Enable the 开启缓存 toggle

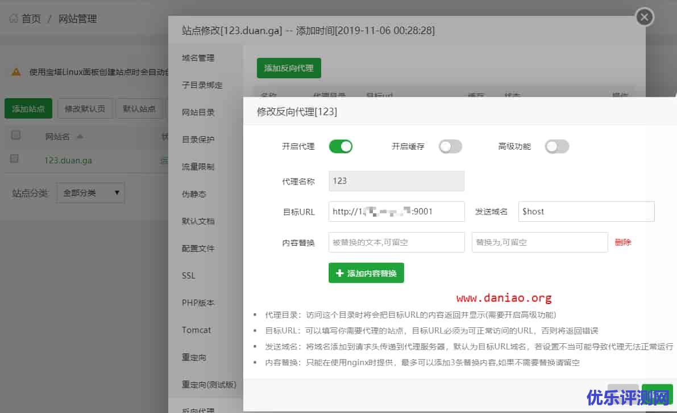click(x=450, y=146)
